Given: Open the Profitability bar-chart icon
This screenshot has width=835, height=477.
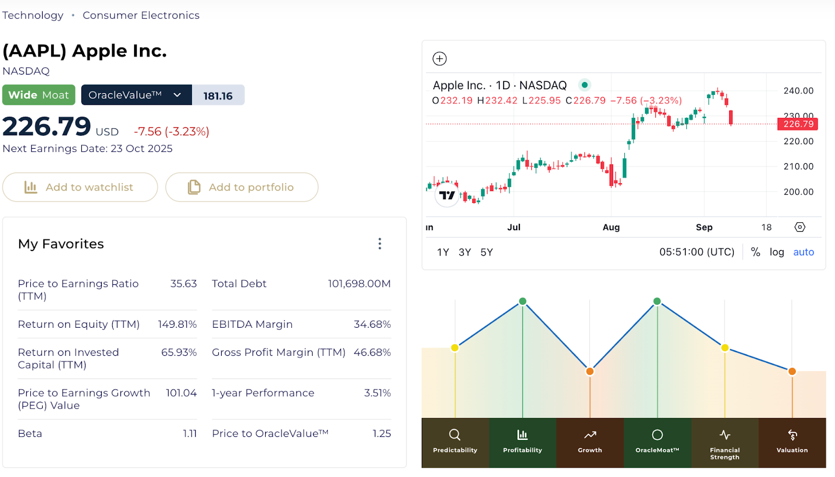Looking at the screenshot, I should (522, 434).
